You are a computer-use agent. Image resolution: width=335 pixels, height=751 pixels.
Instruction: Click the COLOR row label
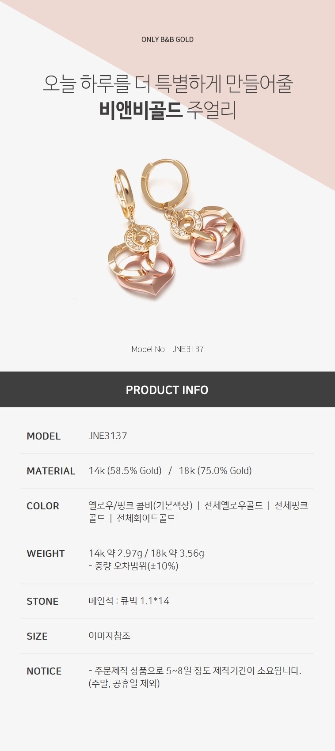tap(43, 506)
